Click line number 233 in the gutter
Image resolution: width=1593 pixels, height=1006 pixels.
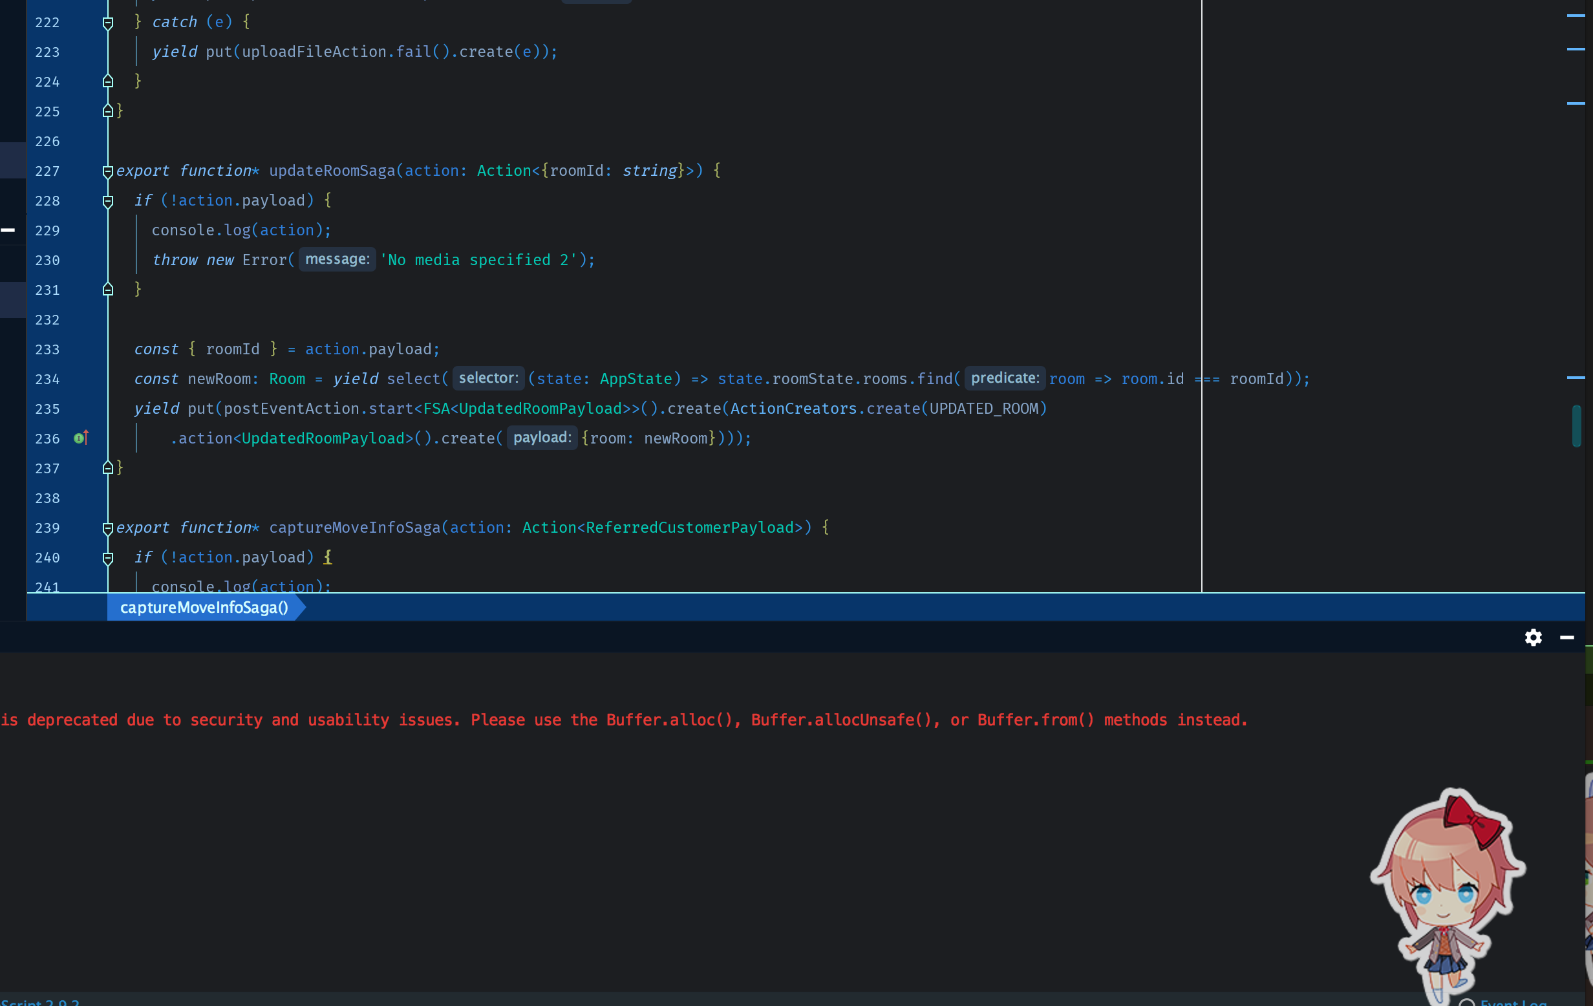coord(47,349)
